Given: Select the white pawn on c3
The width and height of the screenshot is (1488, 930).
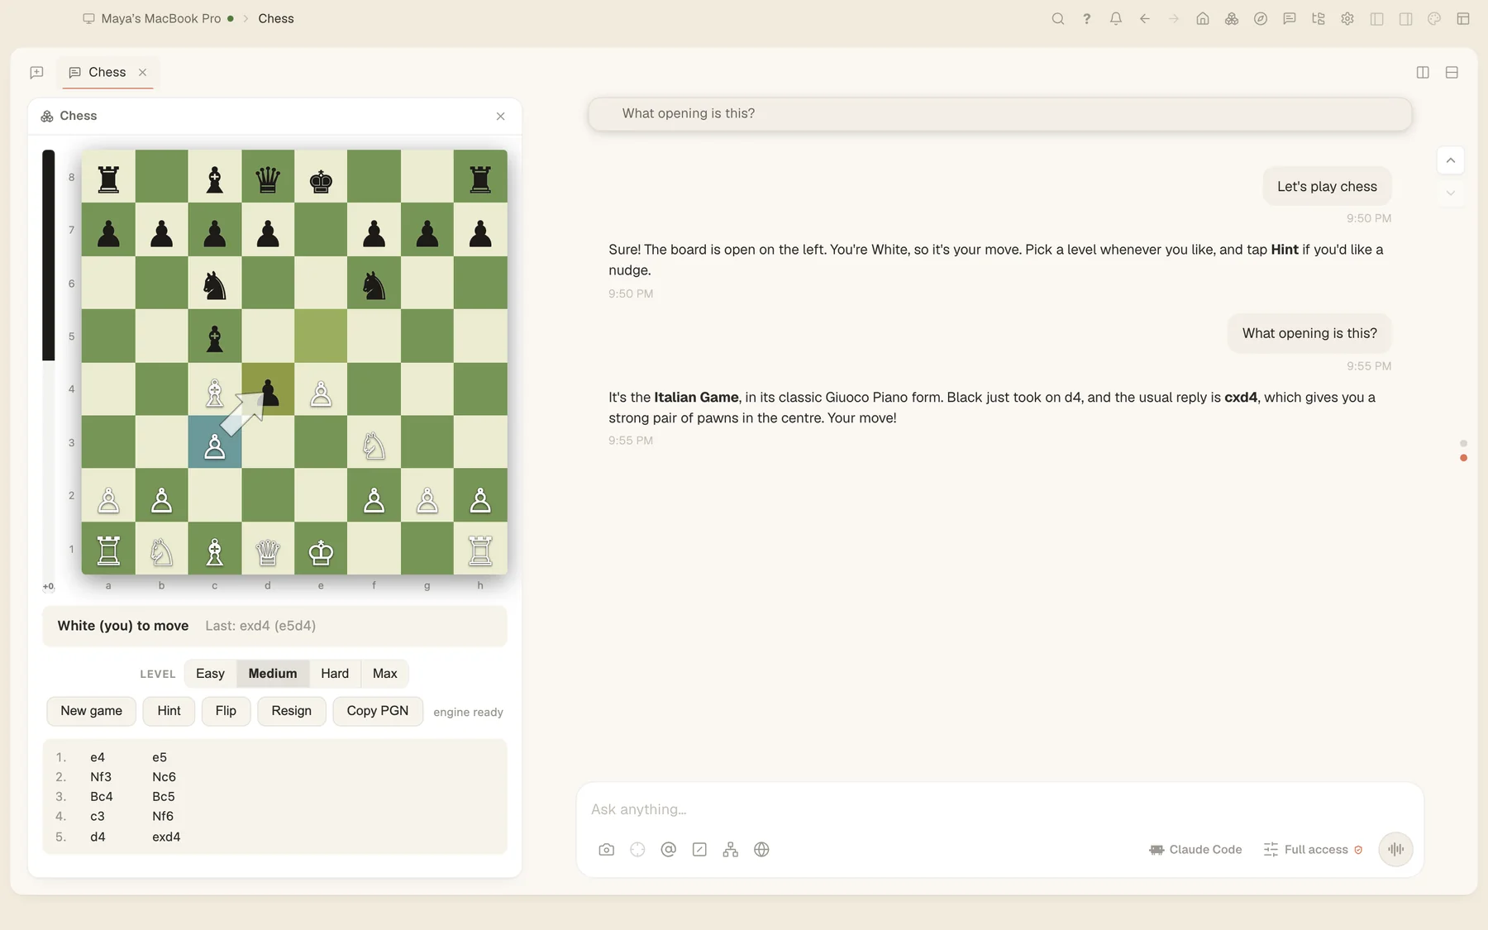Looking at the screenshot, I should (214, 442).
